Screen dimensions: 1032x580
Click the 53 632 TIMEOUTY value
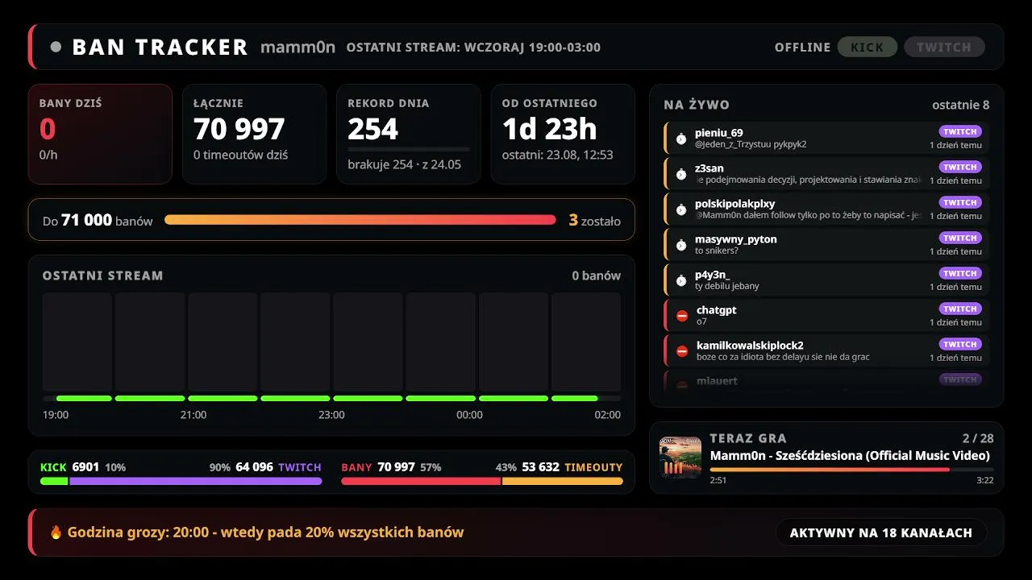(572, 467)
